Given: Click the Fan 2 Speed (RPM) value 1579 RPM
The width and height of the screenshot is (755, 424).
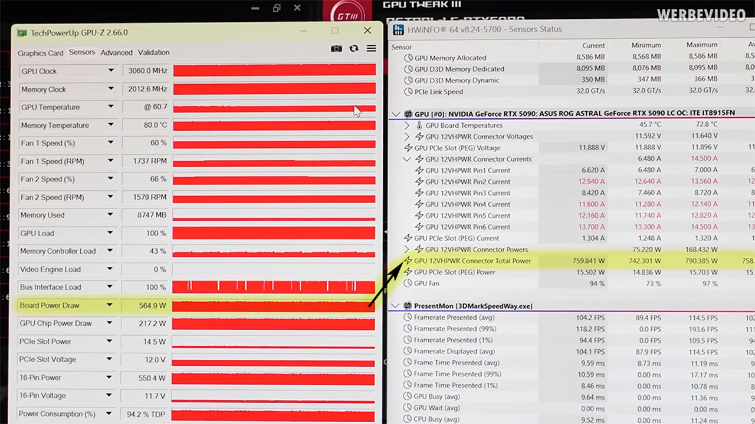Looking at the screenshot, I should (x=146, y=197).
